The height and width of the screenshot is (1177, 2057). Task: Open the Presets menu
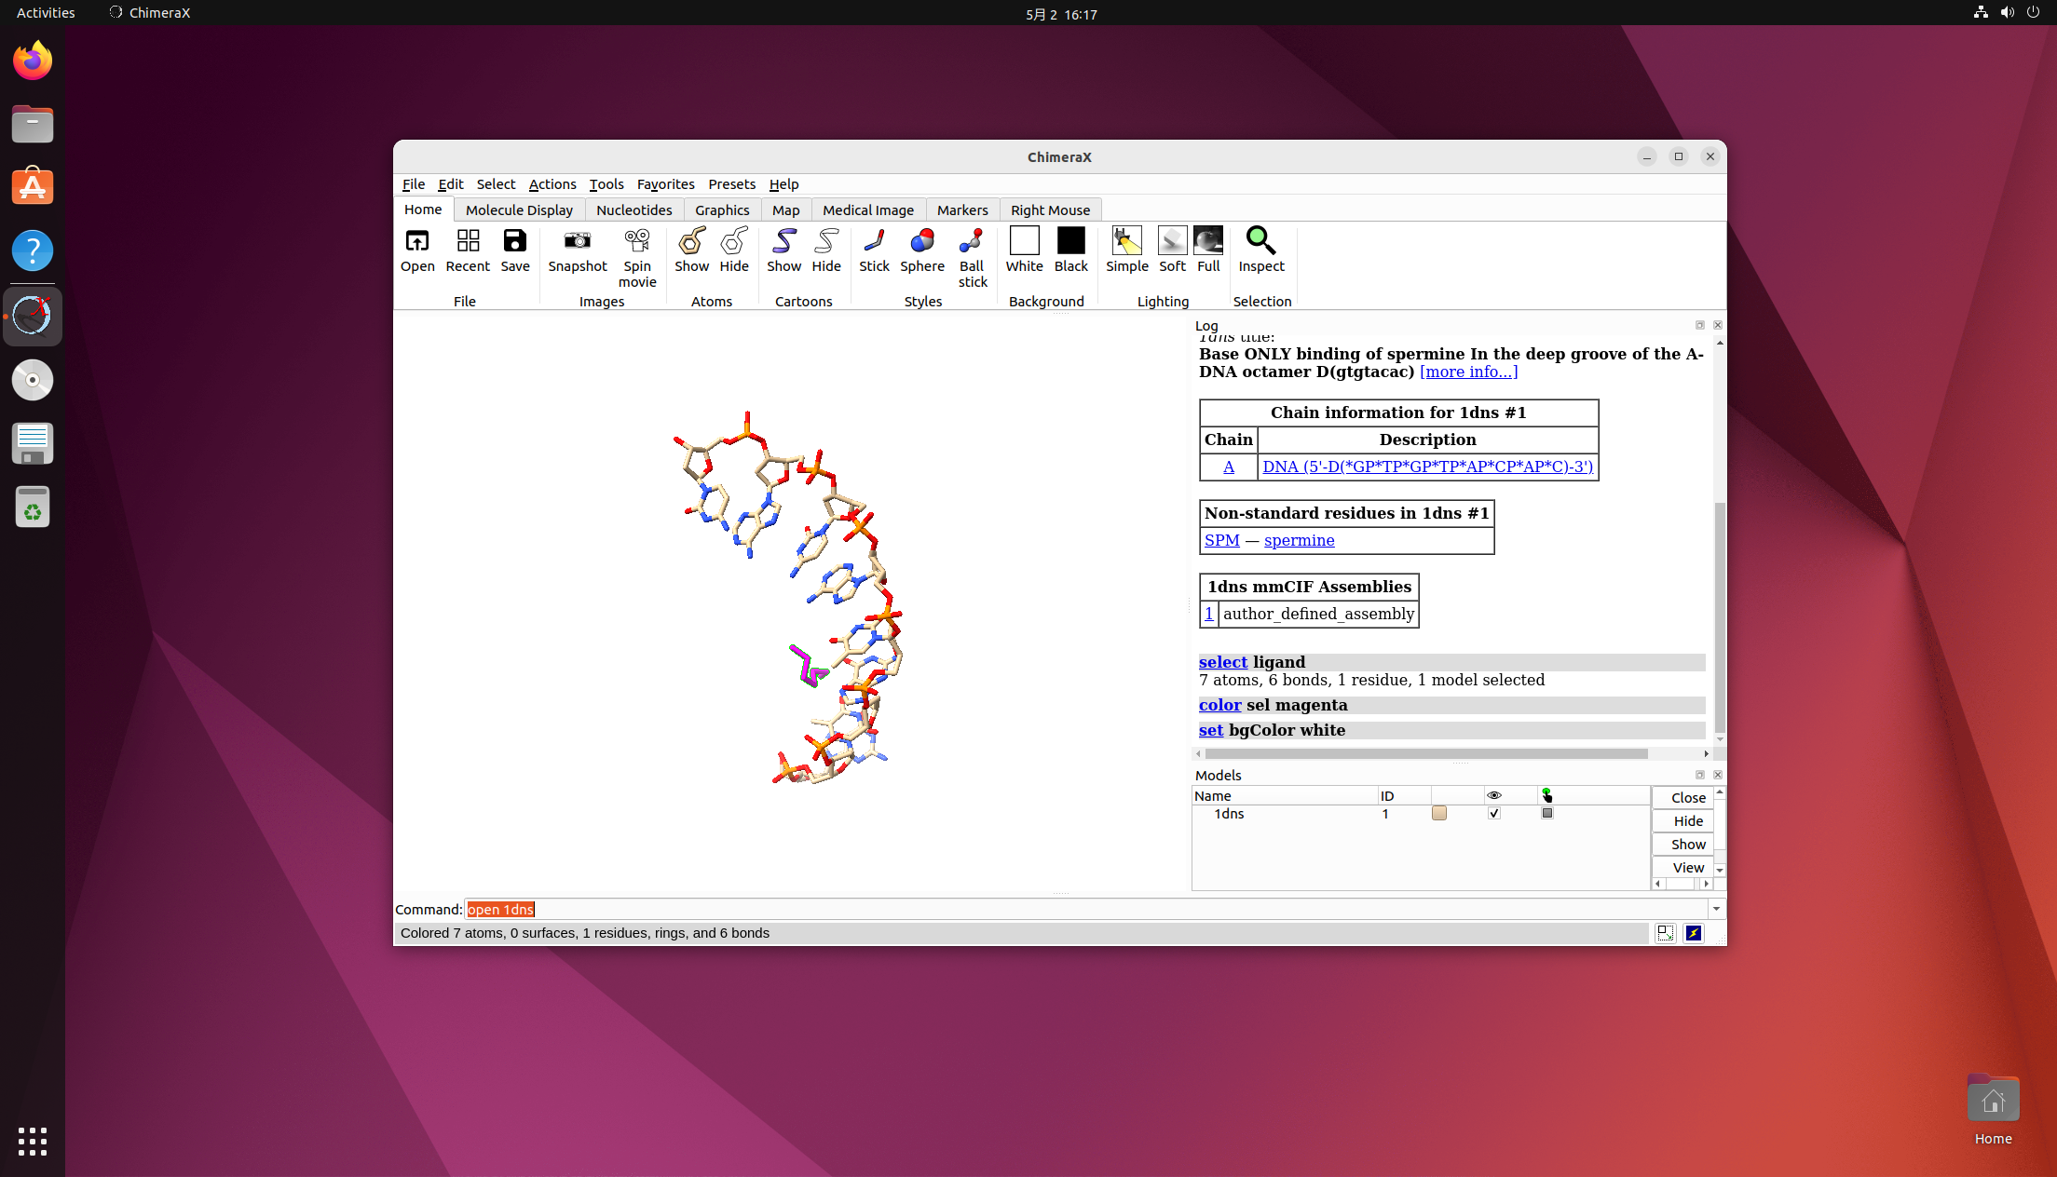tap(731, 184)
